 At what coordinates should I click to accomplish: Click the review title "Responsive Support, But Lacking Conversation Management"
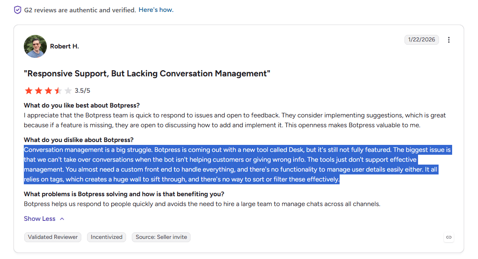[x=147, y=74]
